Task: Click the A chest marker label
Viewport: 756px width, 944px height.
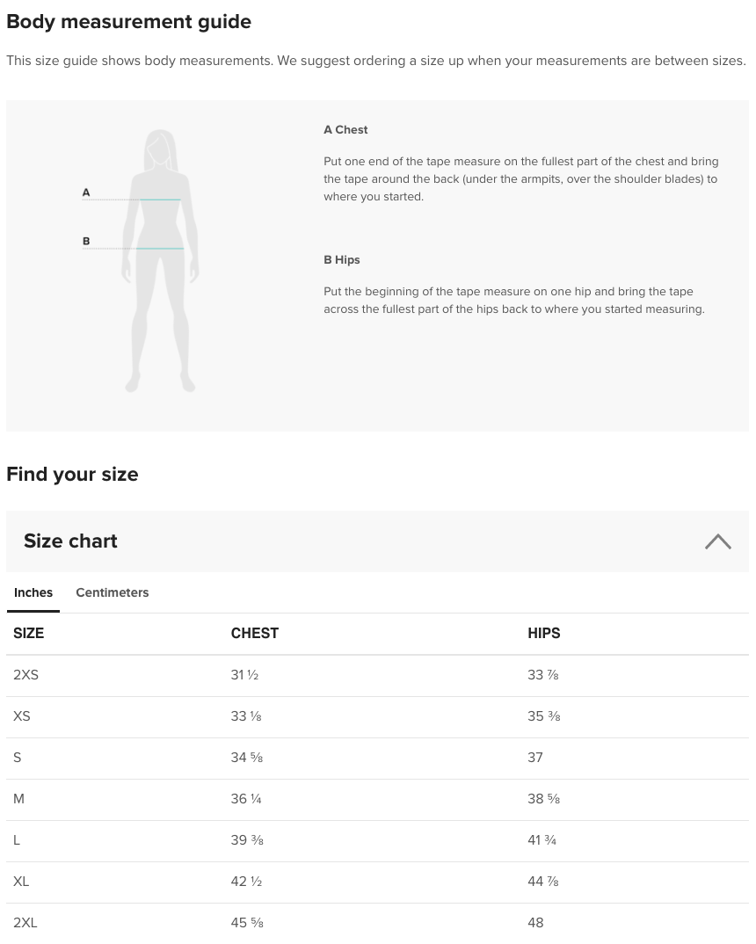Action: tap(86, 192)
